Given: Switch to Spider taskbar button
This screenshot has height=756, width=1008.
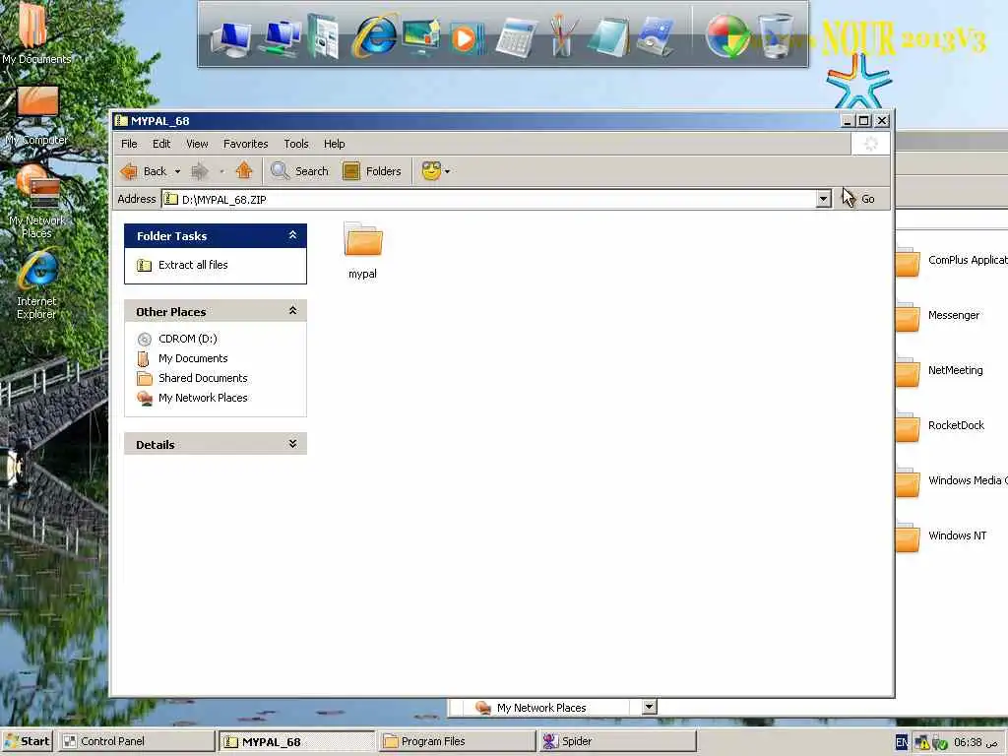Looking at the screenshot, I should tap(617, 741).
